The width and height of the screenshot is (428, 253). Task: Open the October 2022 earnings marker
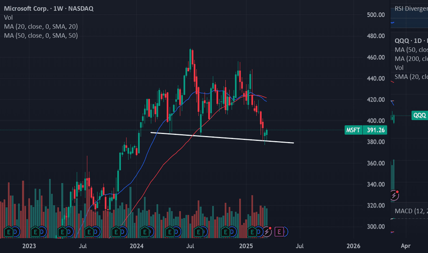(x=9, y=232)
